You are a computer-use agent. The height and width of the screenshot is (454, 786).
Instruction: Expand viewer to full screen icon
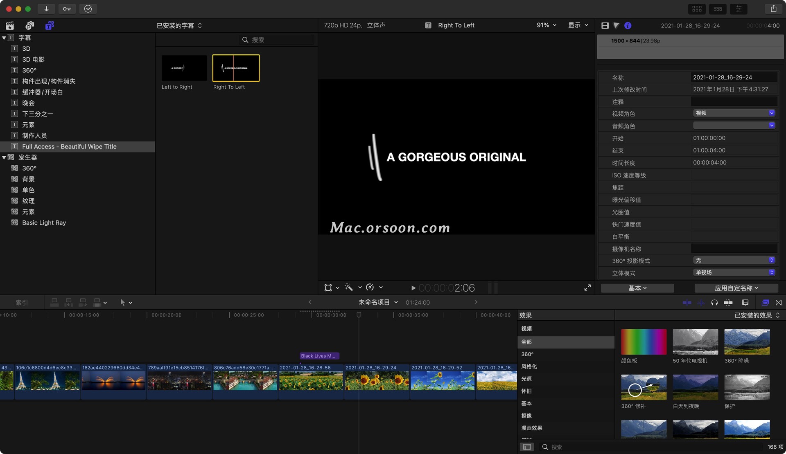pos(587,288)
